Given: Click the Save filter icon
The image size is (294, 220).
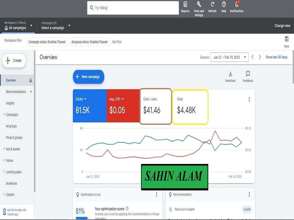Looking at the screenshot, I should [286, 39].
